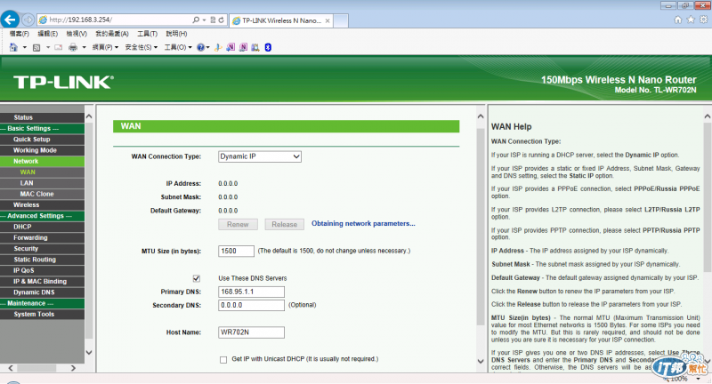This screenshot has height=384, width=712.
Task: Click sidebar horizontal scrollbar right arrow
Action: pos(73,368)
